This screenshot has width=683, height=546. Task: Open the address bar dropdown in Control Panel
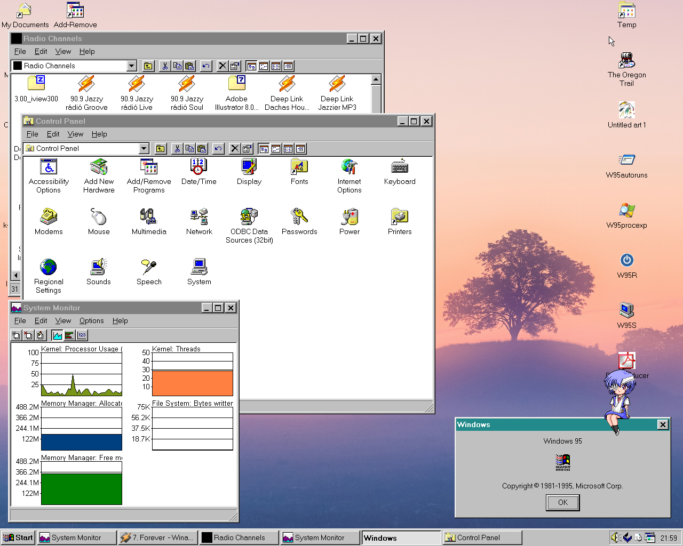(x=144, y=148)
